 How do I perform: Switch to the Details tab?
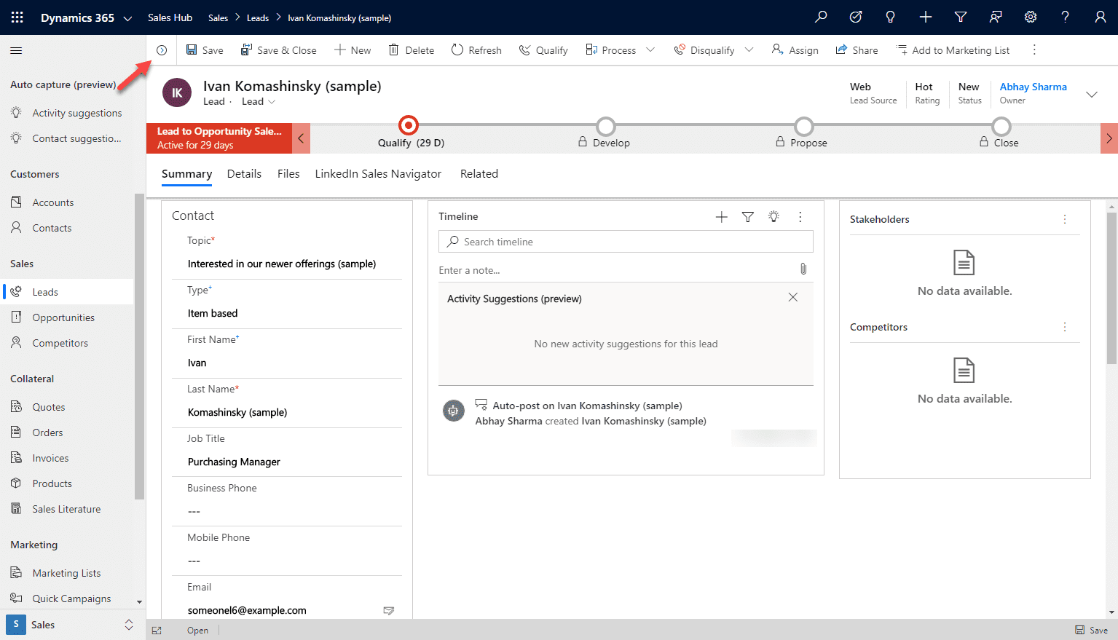pos(244,173)
